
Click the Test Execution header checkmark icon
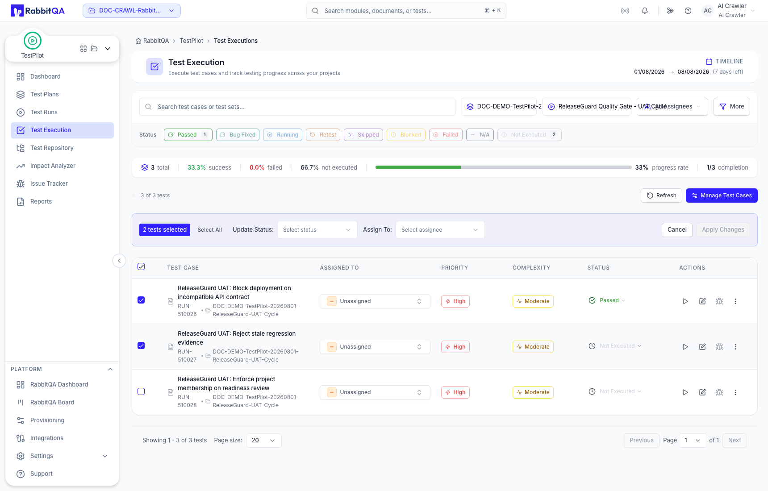coord(154,67)
